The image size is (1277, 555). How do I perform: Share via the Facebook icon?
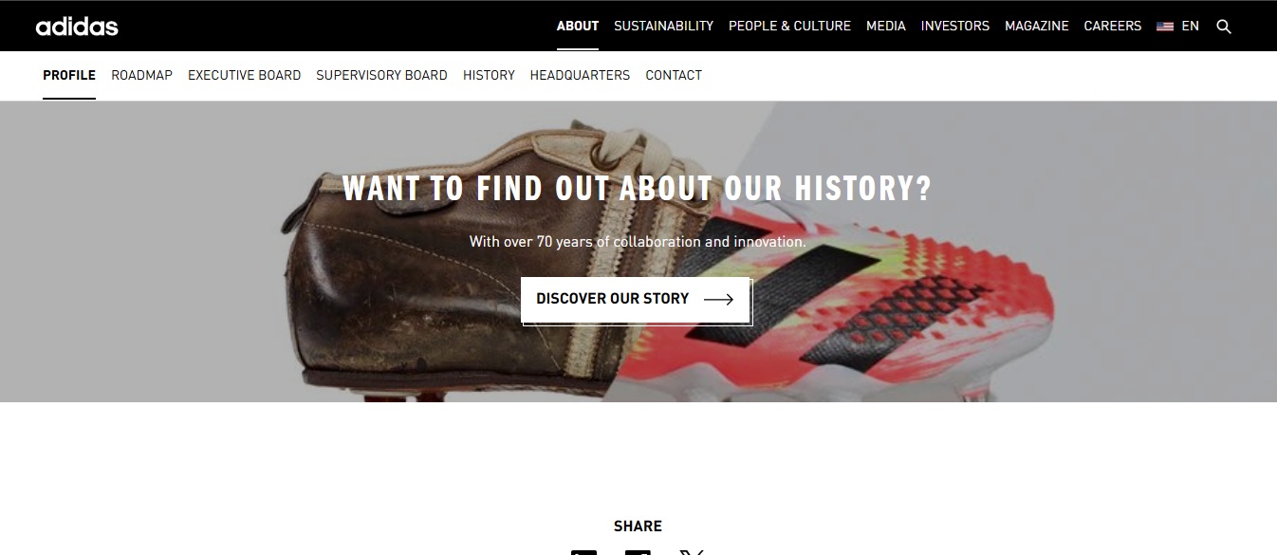pos(638,552)
